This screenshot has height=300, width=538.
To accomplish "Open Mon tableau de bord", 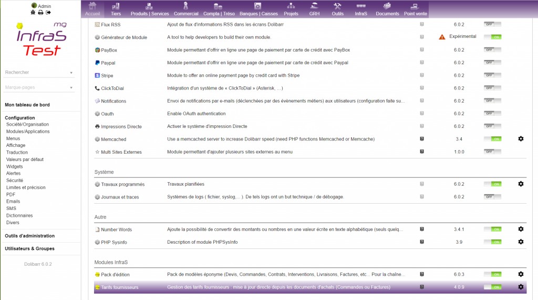I will click(27, 105).
